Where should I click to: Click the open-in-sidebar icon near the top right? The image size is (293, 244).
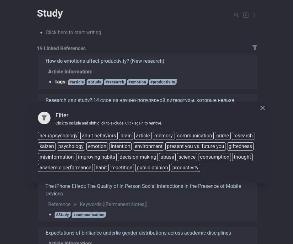(246, 15)
